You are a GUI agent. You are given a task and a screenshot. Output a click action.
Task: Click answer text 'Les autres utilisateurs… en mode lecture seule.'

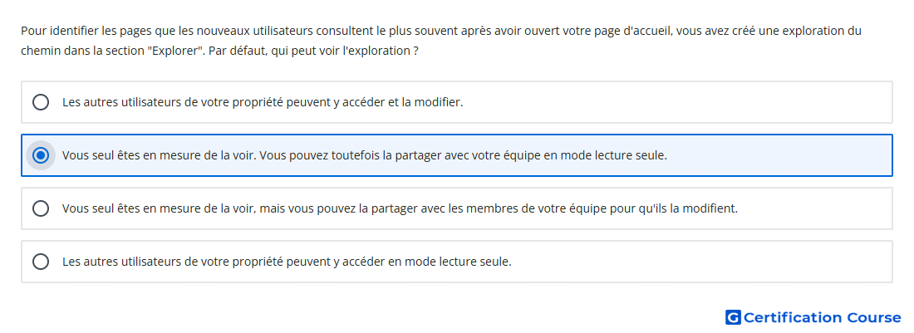[287, 262]
